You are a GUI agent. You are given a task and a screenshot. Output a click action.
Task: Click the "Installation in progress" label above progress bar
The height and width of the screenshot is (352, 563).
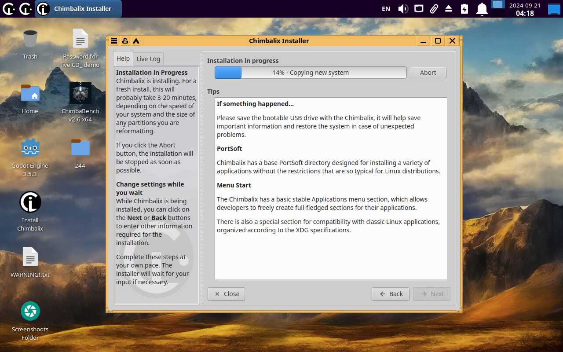pos(243,61)
